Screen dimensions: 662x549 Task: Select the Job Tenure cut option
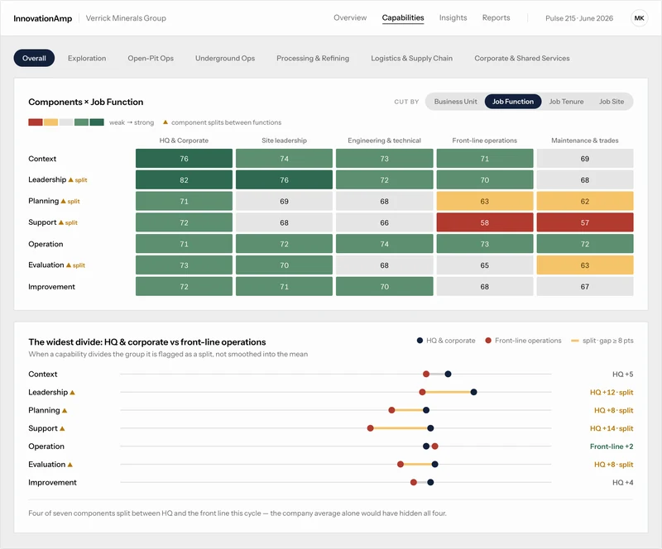566,102
